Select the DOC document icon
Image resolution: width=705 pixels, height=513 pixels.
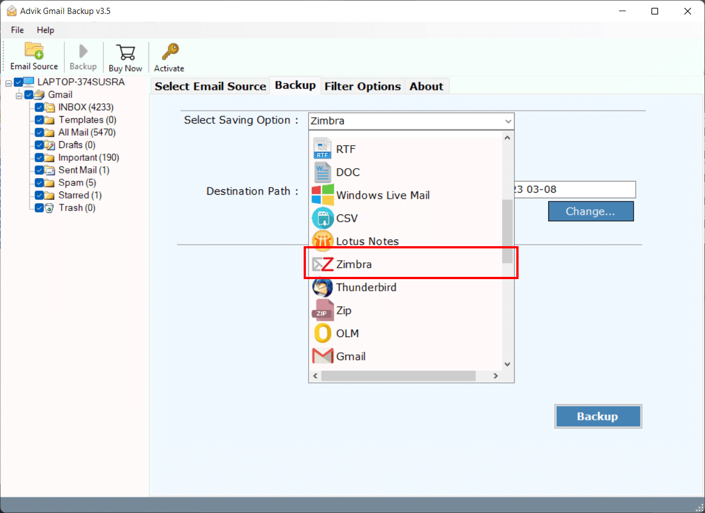click(323, 172)
